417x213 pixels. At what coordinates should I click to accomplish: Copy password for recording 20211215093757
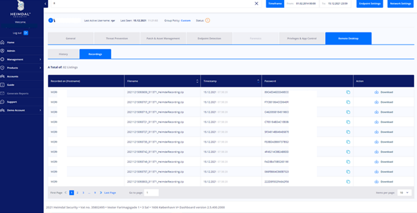[348, 172]
